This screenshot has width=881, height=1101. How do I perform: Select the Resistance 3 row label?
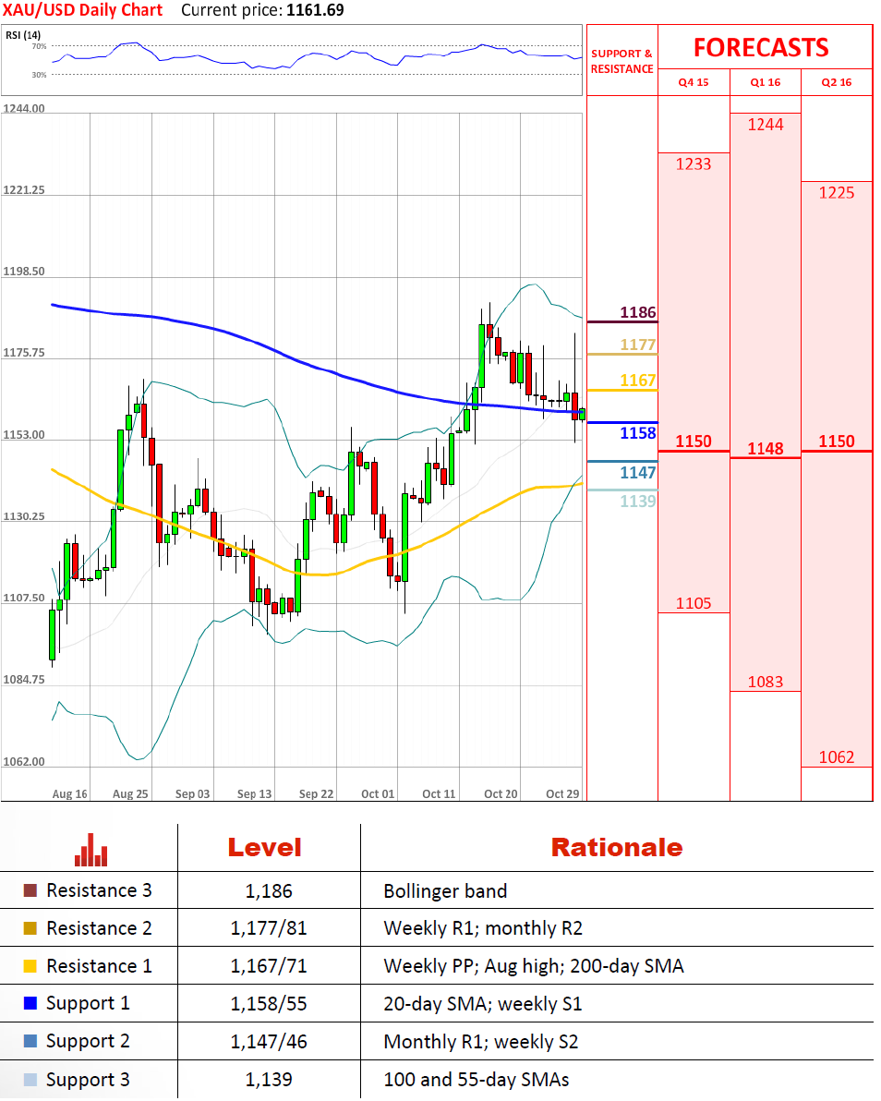99,890
